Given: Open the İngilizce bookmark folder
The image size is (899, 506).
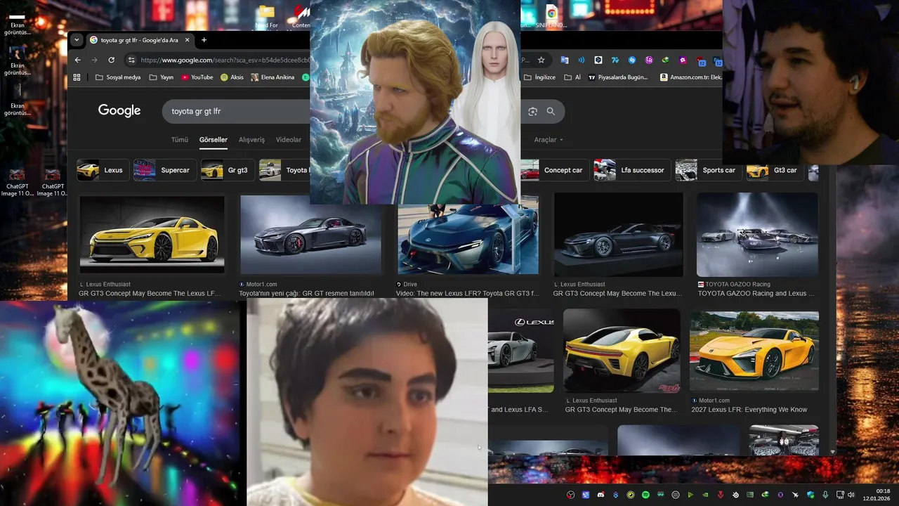Looking at the screenshot, I should click(539, 77).
